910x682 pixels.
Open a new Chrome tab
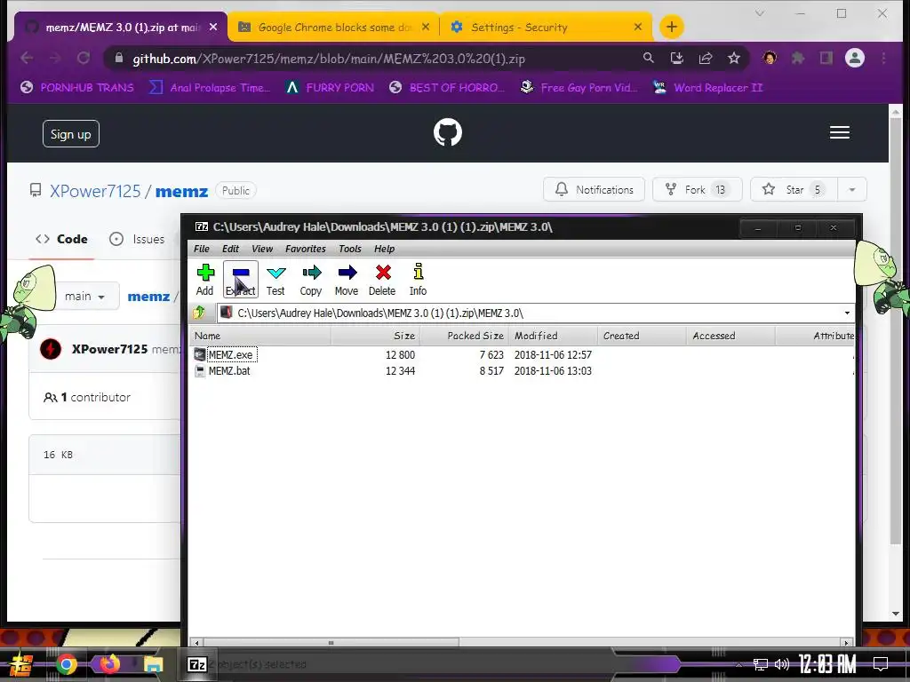pos(672,27)
